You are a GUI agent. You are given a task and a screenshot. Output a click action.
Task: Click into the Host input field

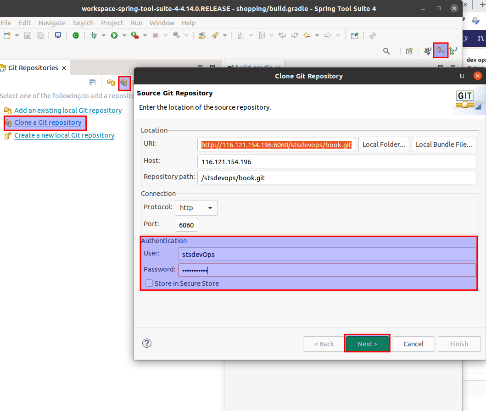tap(336, 161)
